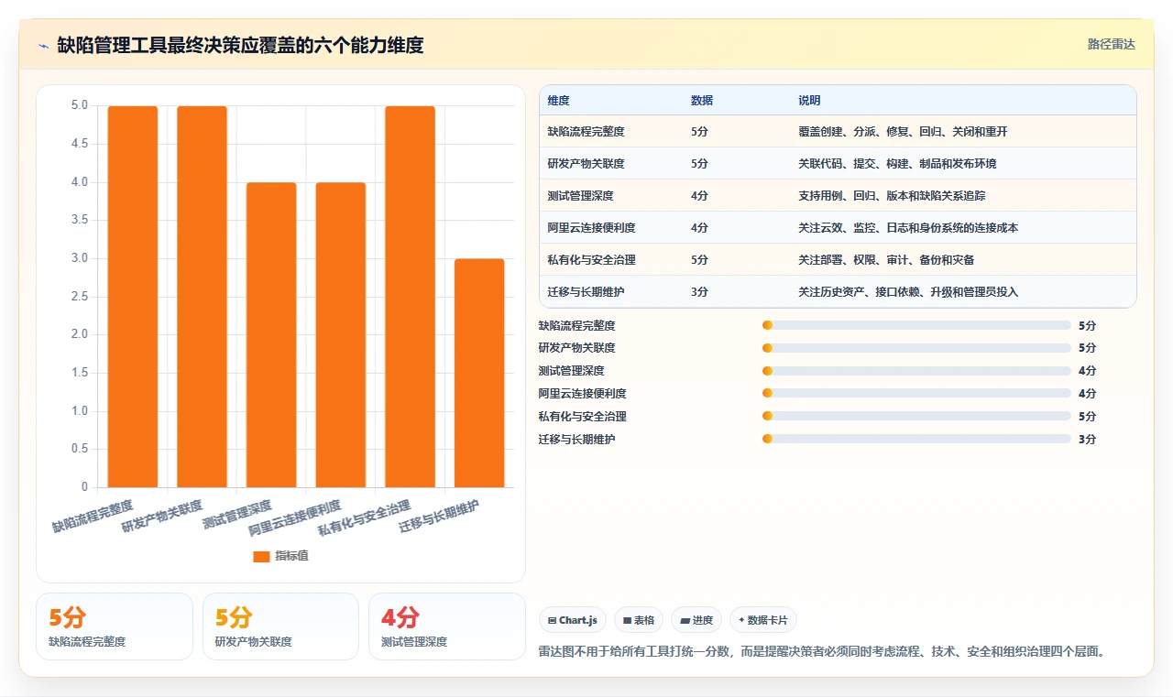Click the 数据卡片 tag chip

pyautogui.click(x=763, y=620)
